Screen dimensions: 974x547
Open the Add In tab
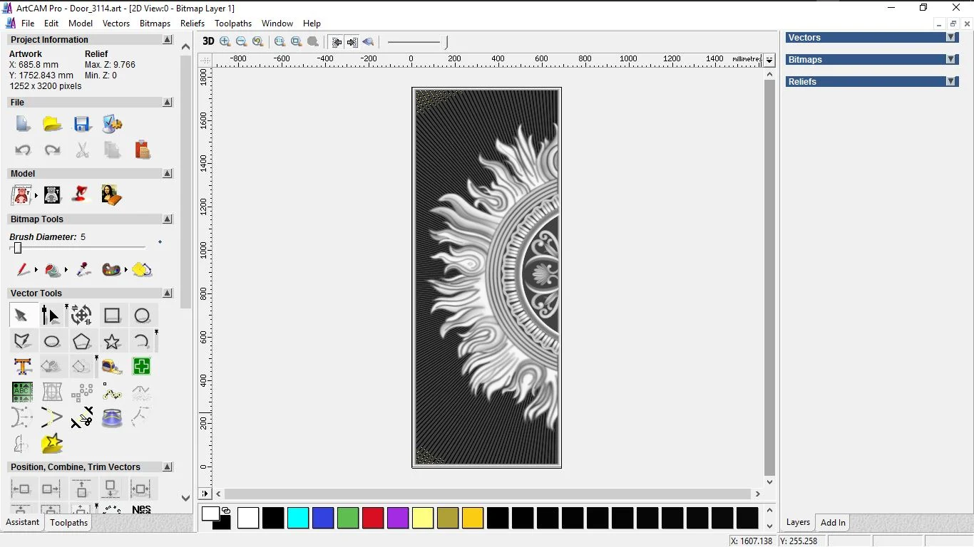click(833, 523)
